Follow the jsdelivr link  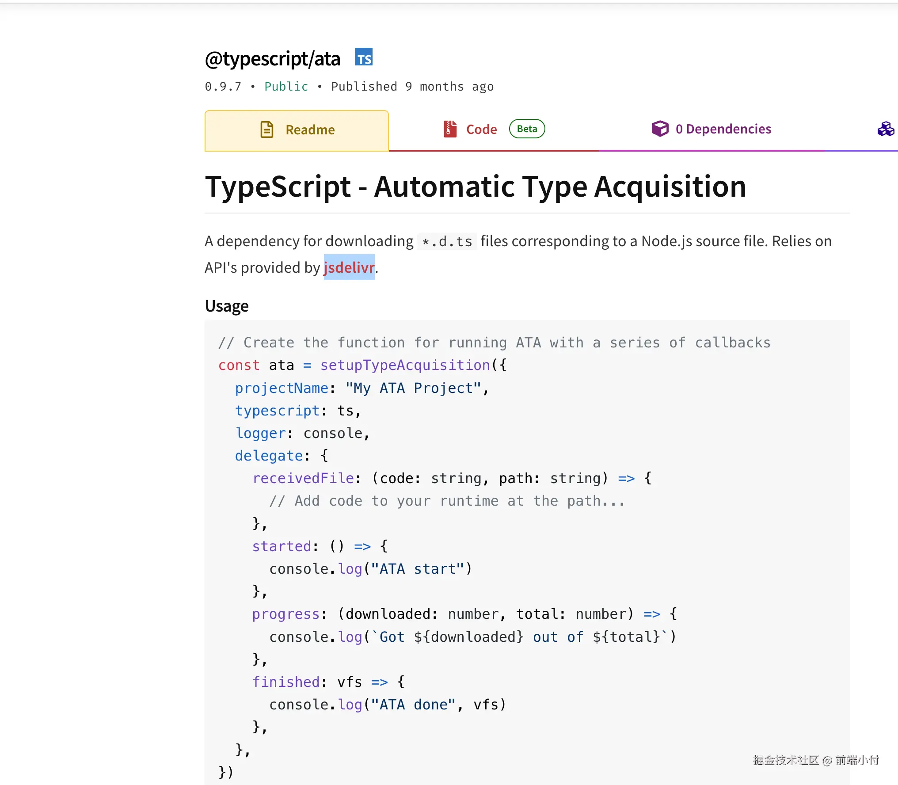349,267
